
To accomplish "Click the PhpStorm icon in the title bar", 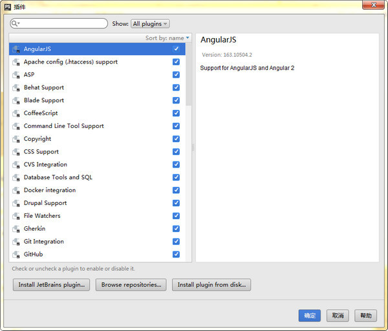I will coord(8,6).
